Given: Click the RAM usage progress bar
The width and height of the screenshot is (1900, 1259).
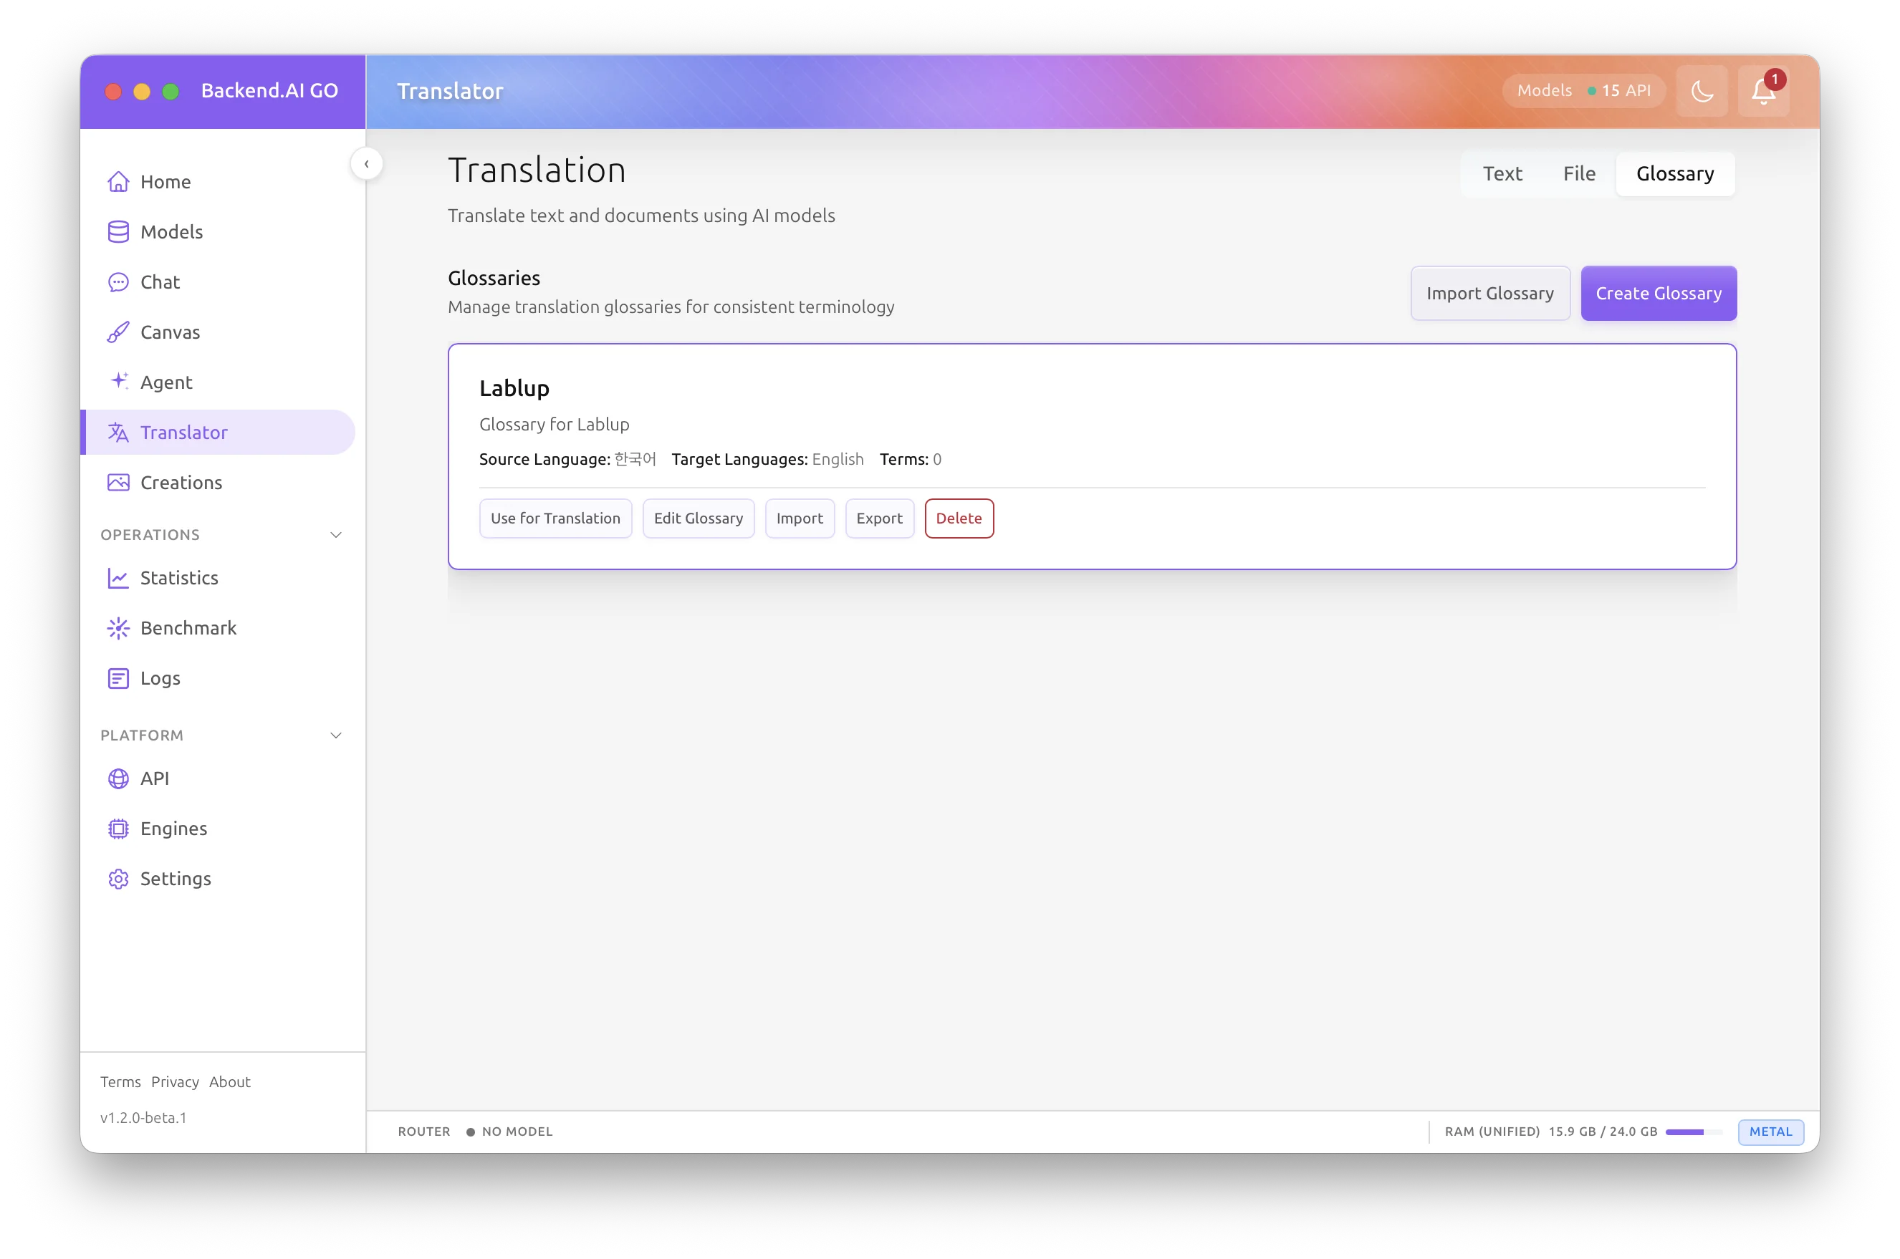Looking at the screenshot, I should click(1693, 1132).
